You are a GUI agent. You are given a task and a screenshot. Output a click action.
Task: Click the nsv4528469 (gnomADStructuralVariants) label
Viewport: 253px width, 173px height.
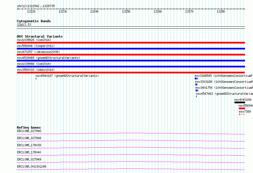click(x=49, y=58)
